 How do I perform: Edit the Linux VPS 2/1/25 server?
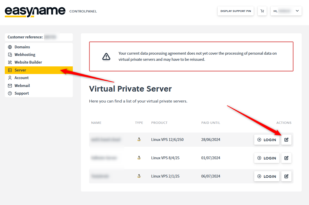(x=286, y=176)
